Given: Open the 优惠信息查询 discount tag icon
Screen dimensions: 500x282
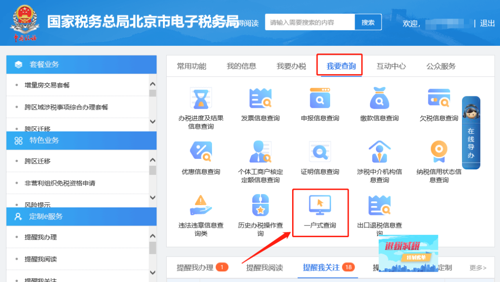Looking at the screenshot, I should click(201, 151).
